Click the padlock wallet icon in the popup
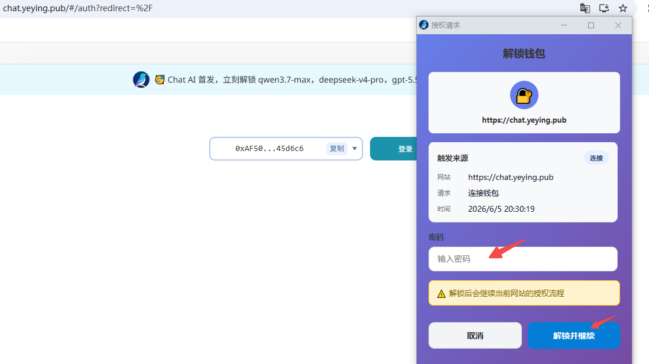This screenshot has width=649, height=364. pos(524,95)
